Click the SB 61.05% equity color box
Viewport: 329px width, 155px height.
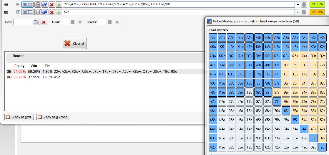[317, 5]
